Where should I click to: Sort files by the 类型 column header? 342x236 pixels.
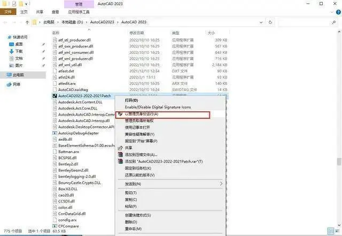pos(175,33)
